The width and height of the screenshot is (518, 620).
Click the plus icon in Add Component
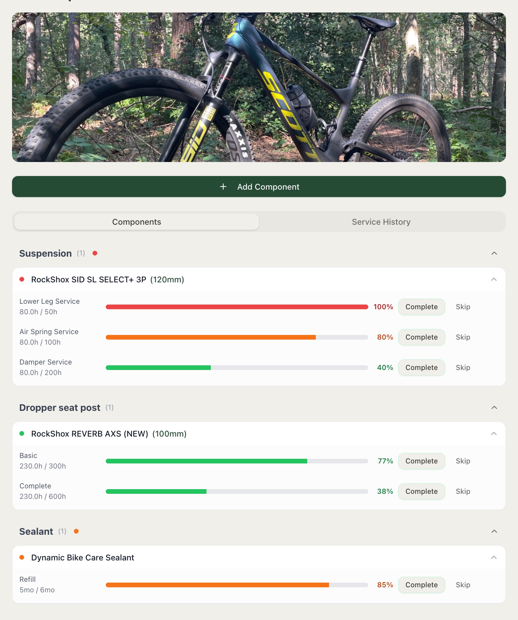coord(223,187)
